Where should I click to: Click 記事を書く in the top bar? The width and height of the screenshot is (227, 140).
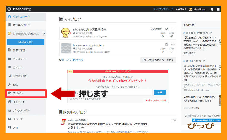click(x=181, y=9)
